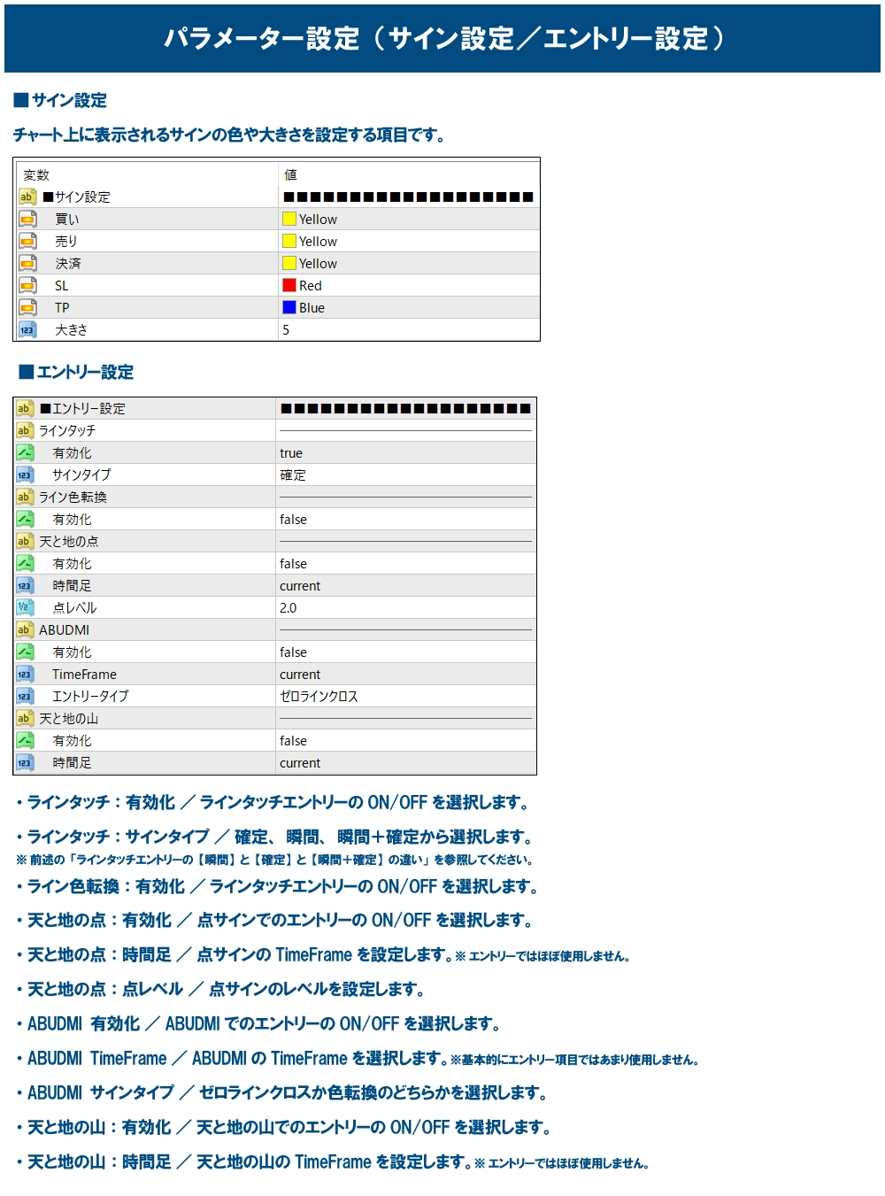Click the ab icon beside ■エントリー設定
The width and height of the screenshot is (885, 1196).
tap(25, 408)
